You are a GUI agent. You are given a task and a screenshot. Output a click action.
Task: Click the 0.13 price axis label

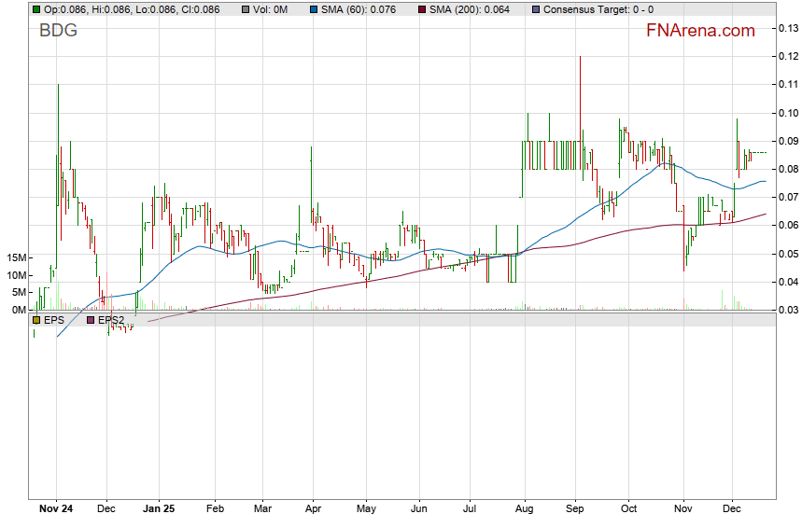pos(787,28)
